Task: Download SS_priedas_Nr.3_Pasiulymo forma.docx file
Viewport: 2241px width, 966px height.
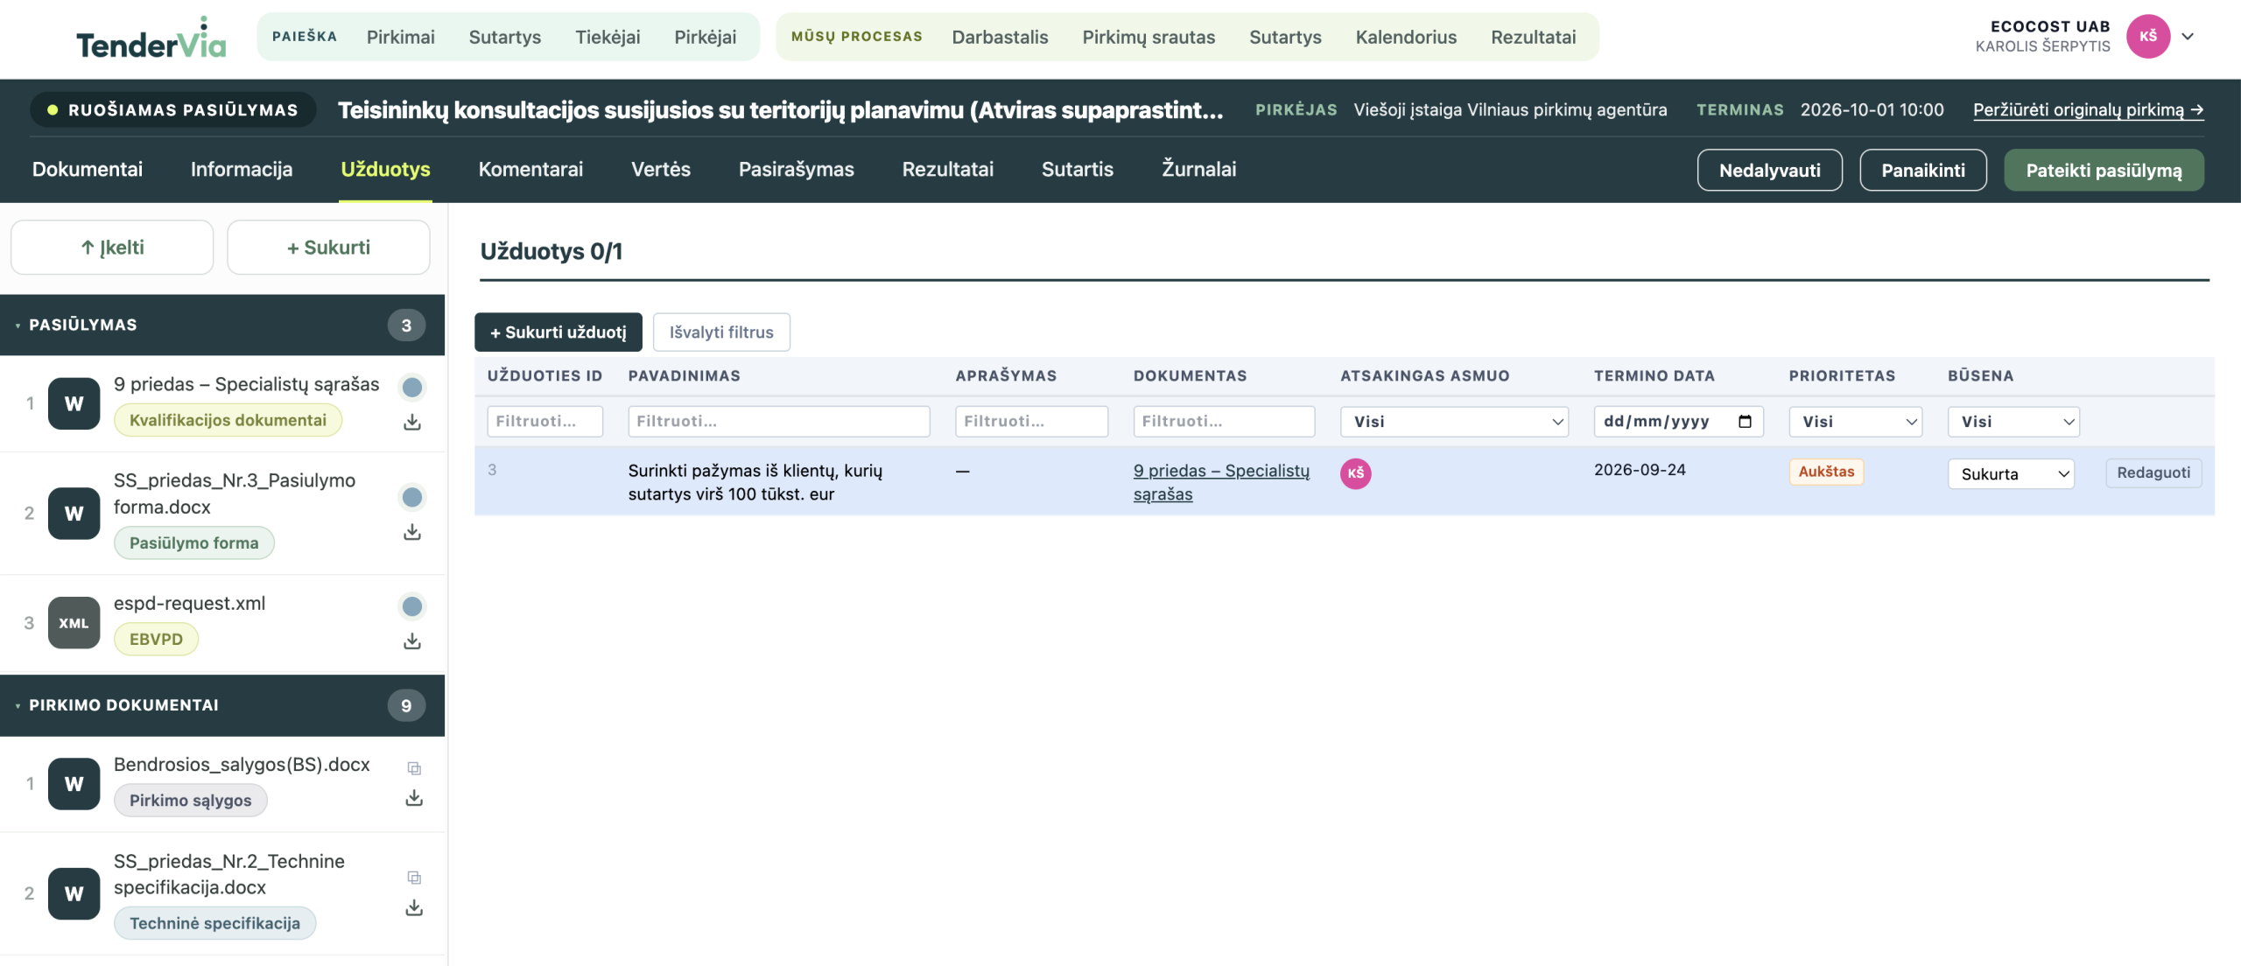Action: click(412, 532)
